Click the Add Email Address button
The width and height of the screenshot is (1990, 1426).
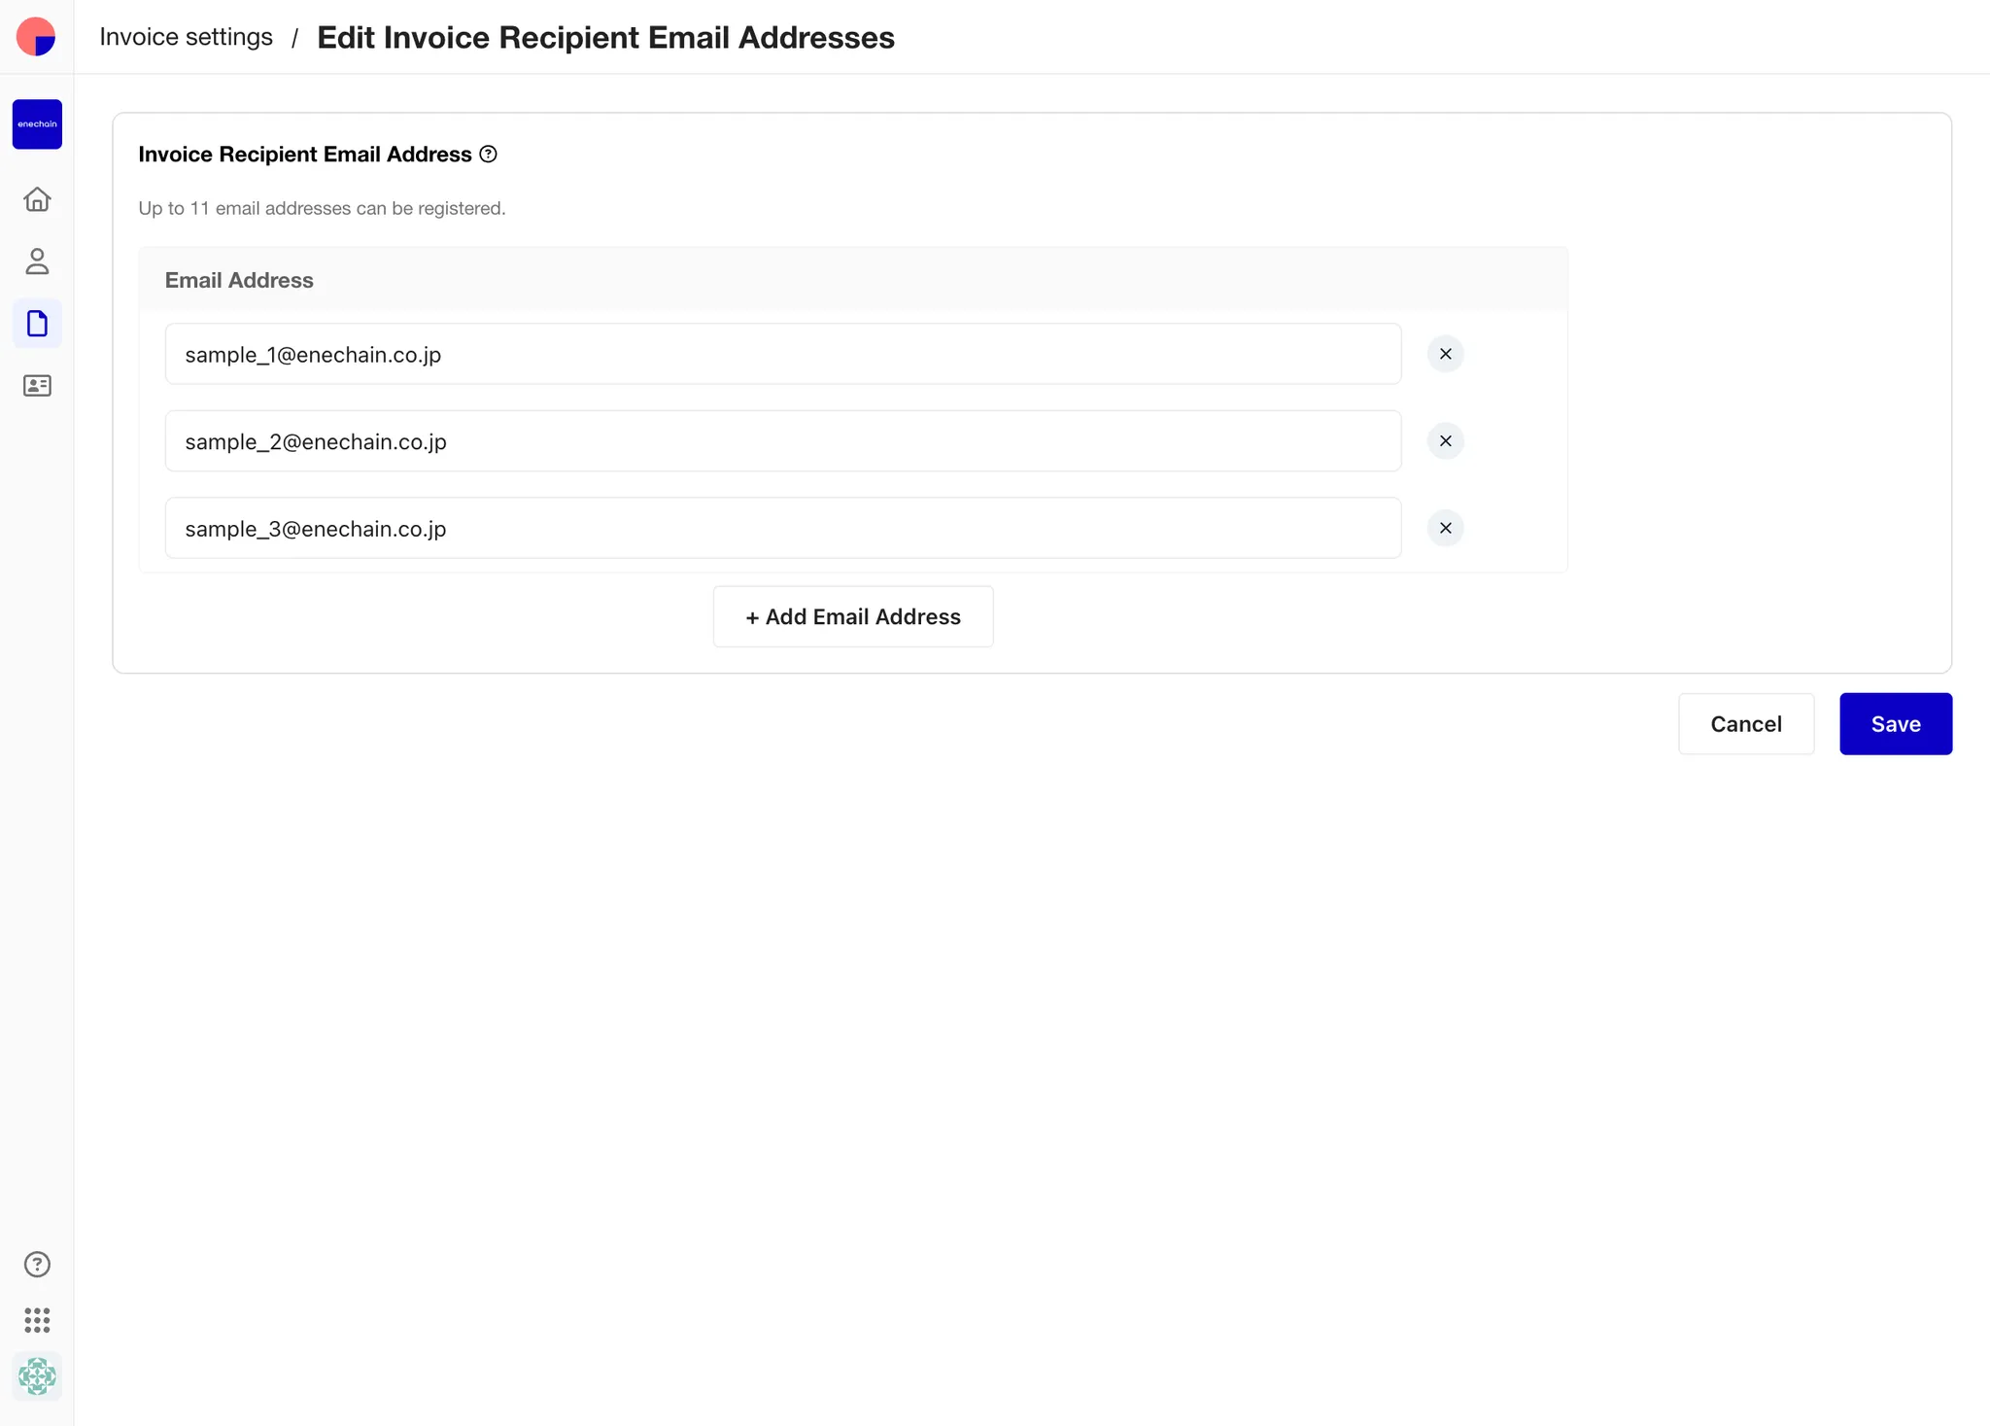tap(852, 616)
